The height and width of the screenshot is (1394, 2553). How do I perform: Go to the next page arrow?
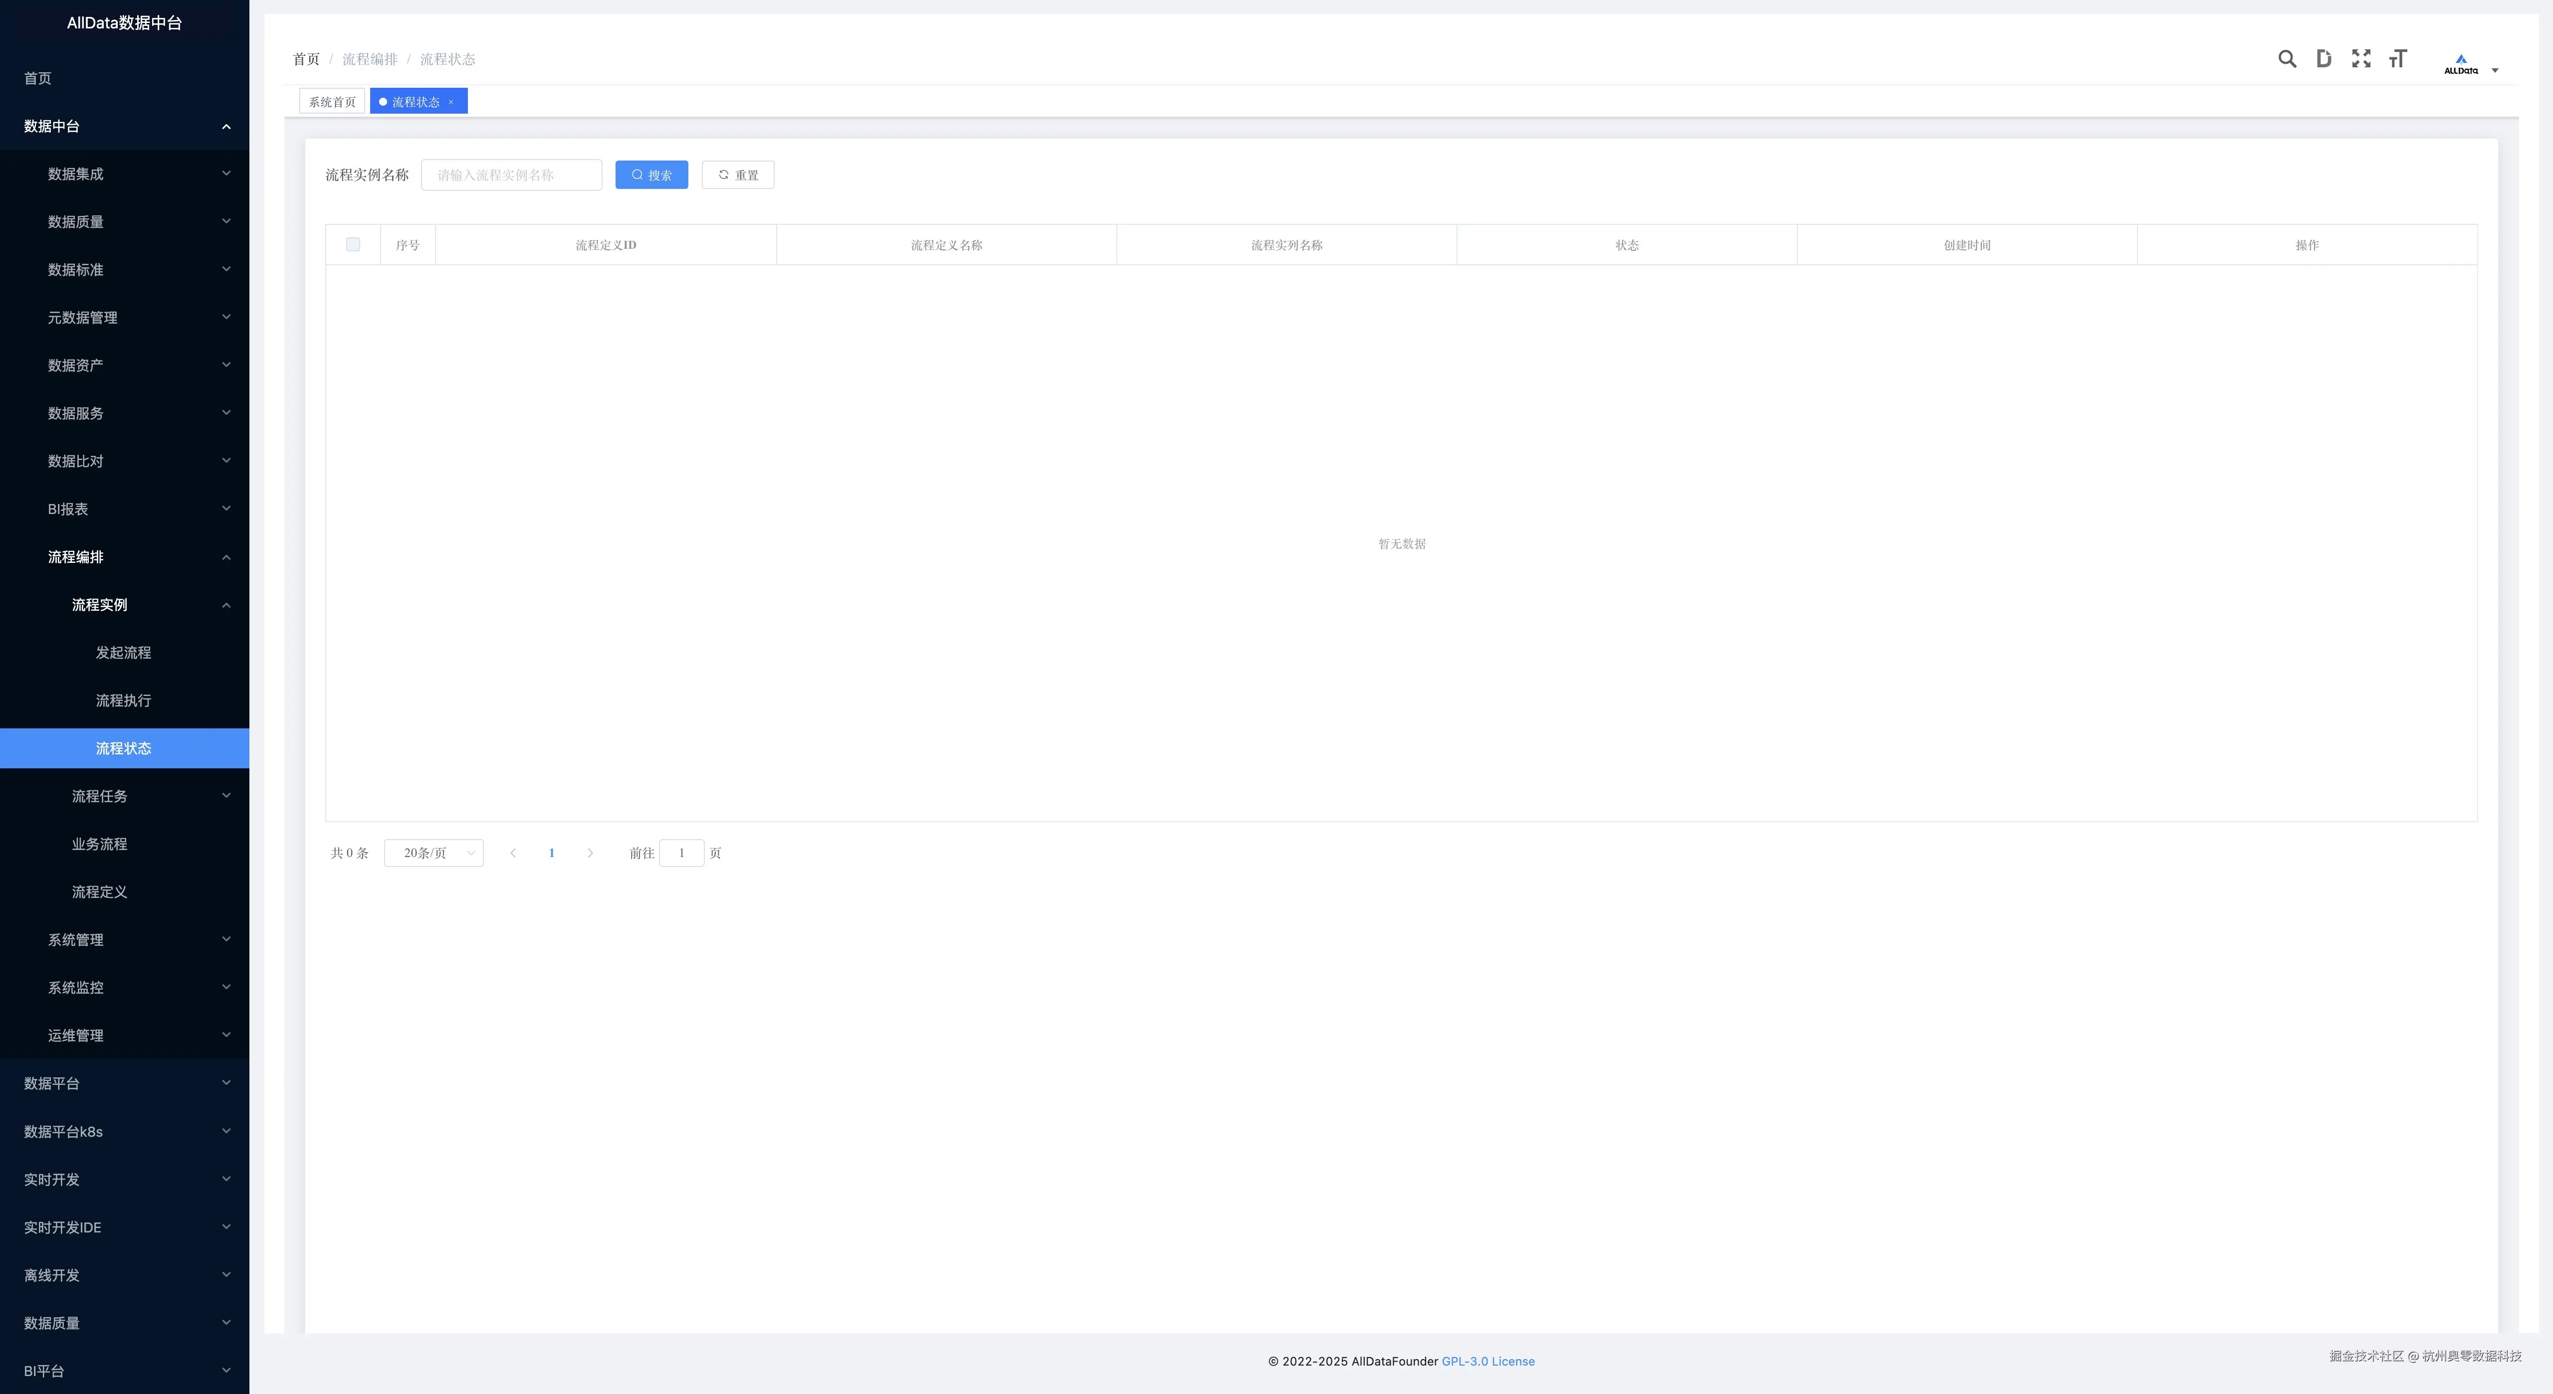click(x=591, y=853)
